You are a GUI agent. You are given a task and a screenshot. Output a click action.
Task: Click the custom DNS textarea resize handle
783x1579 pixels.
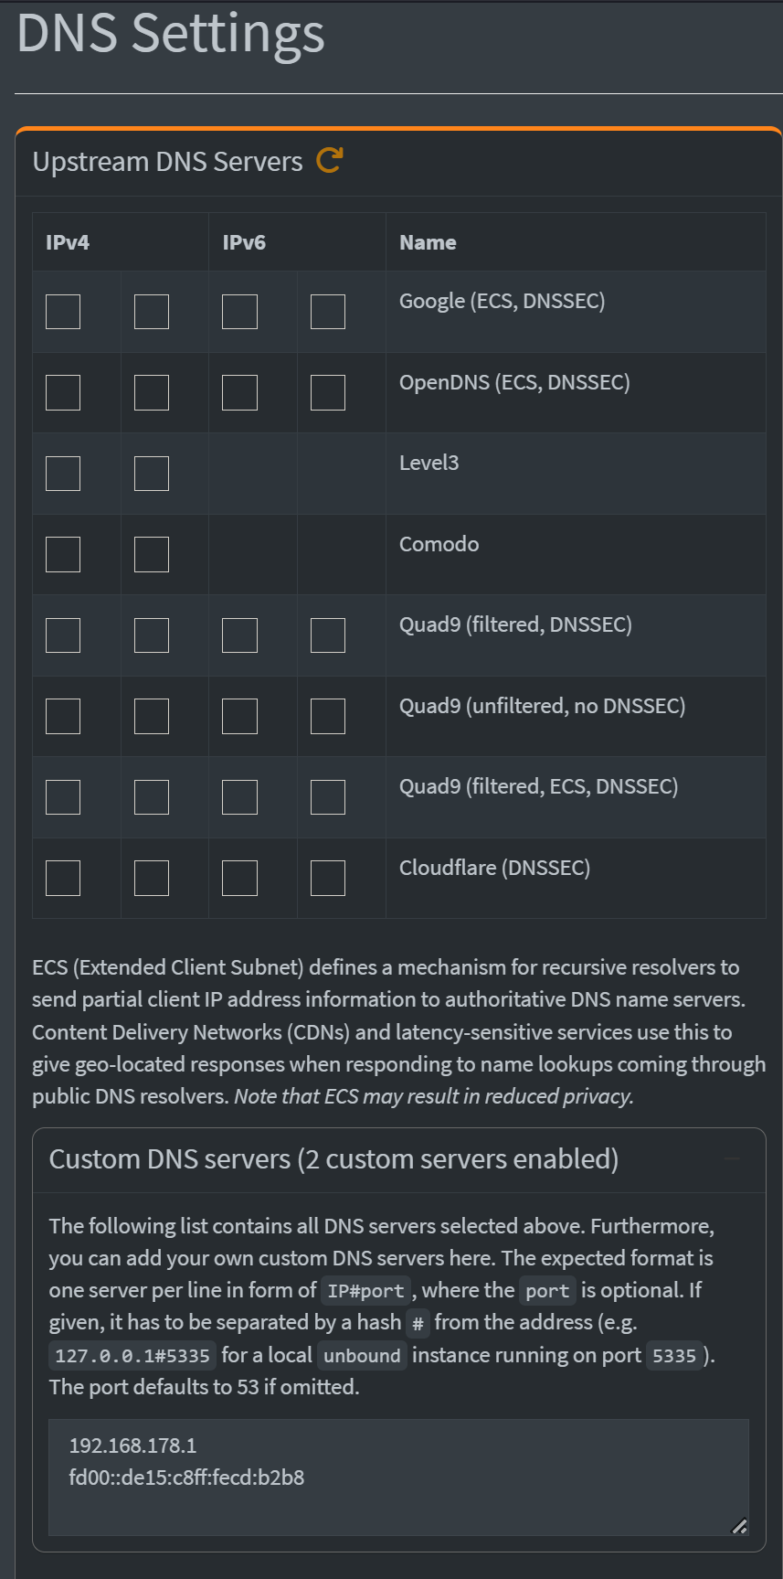(740, 1525)
